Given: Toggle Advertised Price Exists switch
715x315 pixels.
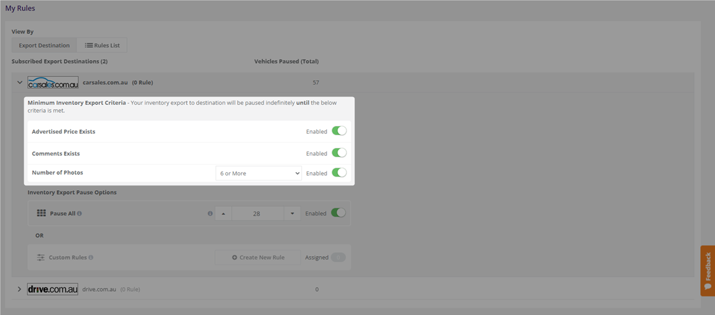Looking at the screenshot, I should tap(339, 131).
